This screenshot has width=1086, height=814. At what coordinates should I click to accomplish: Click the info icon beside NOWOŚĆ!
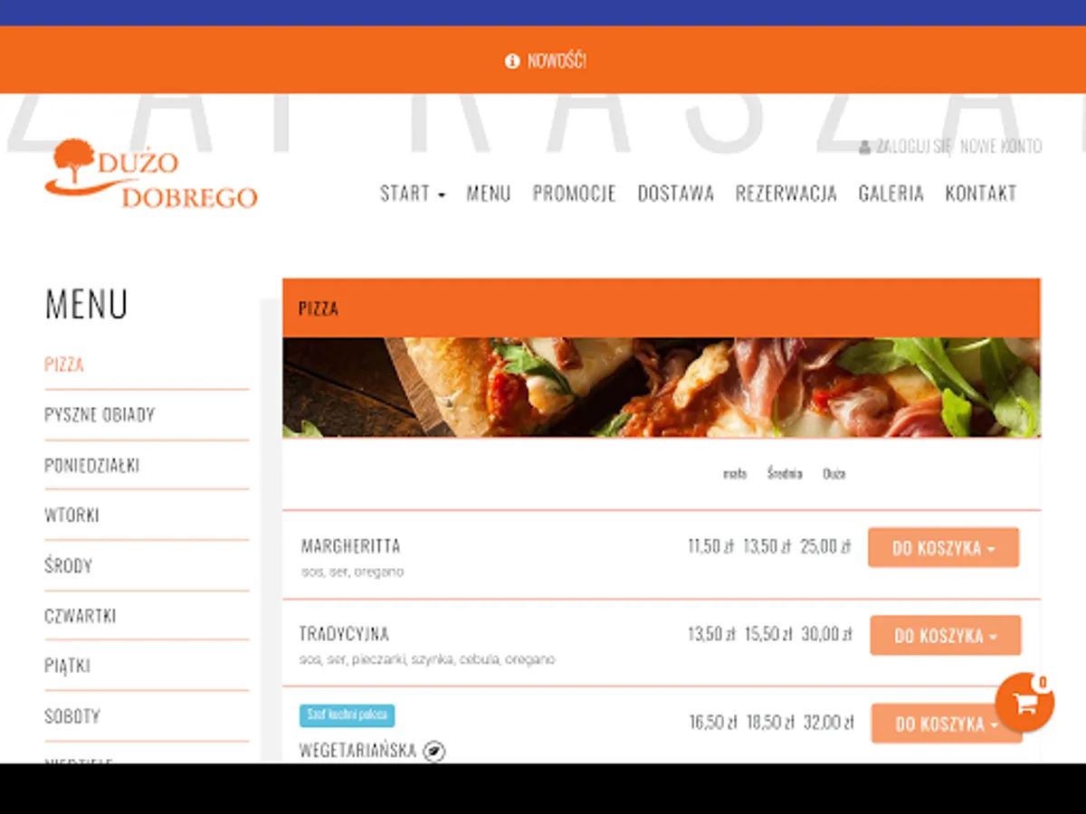click(x=512, y=61)
